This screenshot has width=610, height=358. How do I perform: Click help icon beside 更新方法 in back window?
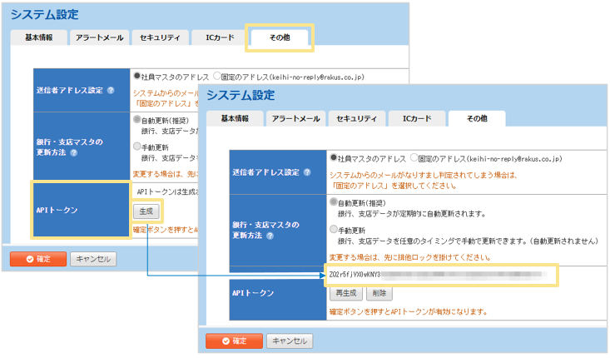pos(73,153)
